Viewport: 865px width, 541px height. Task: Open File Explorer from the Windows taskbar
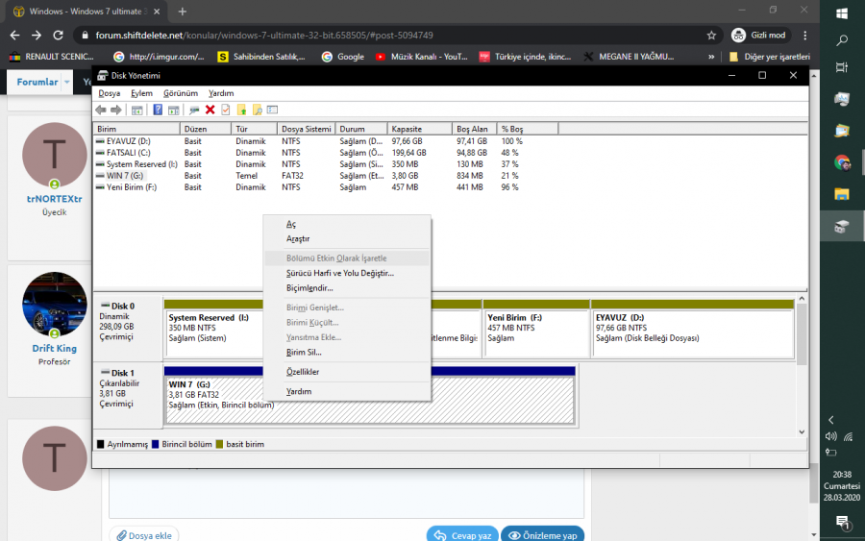pyautogui.click(x=841, y=194)
